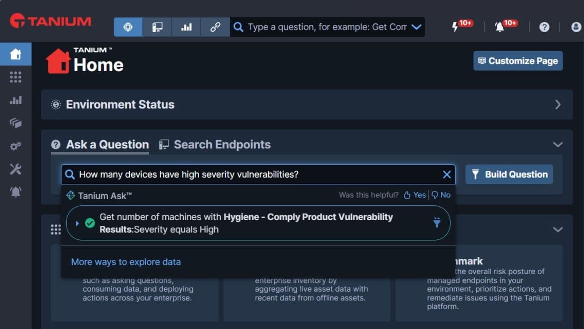The width and height of the screenshot is (584, 329).
Task: Rate Tanium Ask not helpful with No
Action: tap(441, 195)
